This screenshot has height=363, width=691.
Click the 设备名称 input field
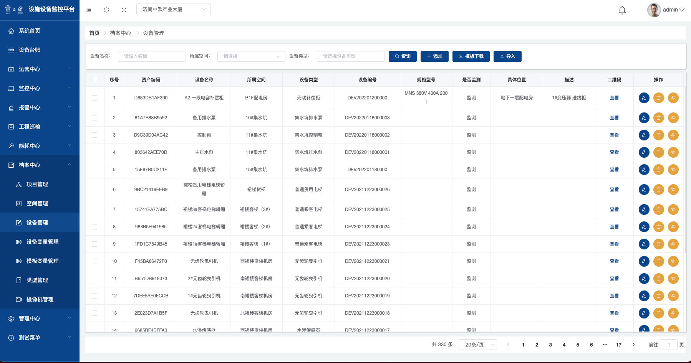[x=152, y=56]
